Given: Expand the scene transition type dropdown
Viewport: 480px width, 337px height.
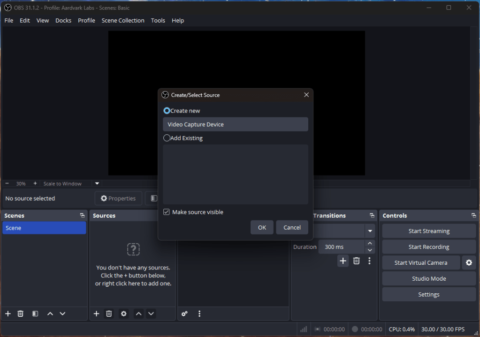Looking at the screenshot, I should pyautogui.click(x=371, y=231).
